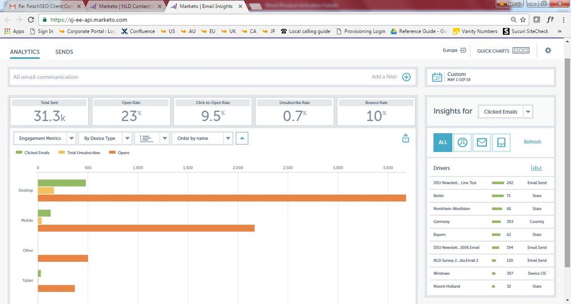This screenshot has width=571, height=304.
Task: Switch to the Sends tab
Action: [64, 52]
